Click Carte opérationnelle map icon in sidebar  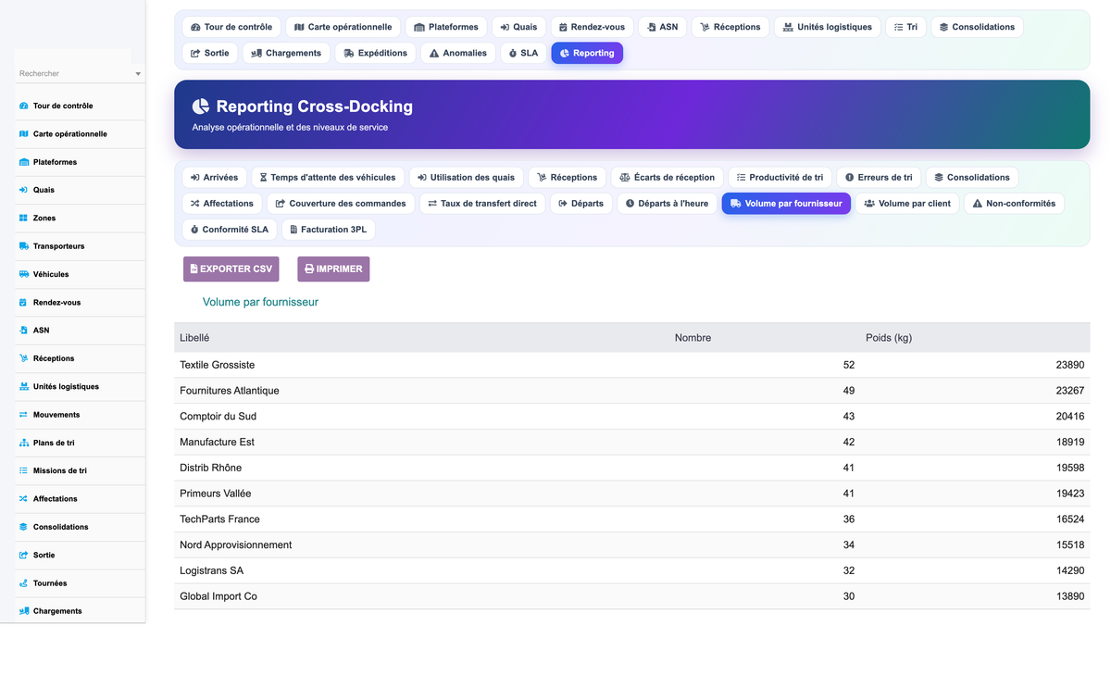pos(24,134)
